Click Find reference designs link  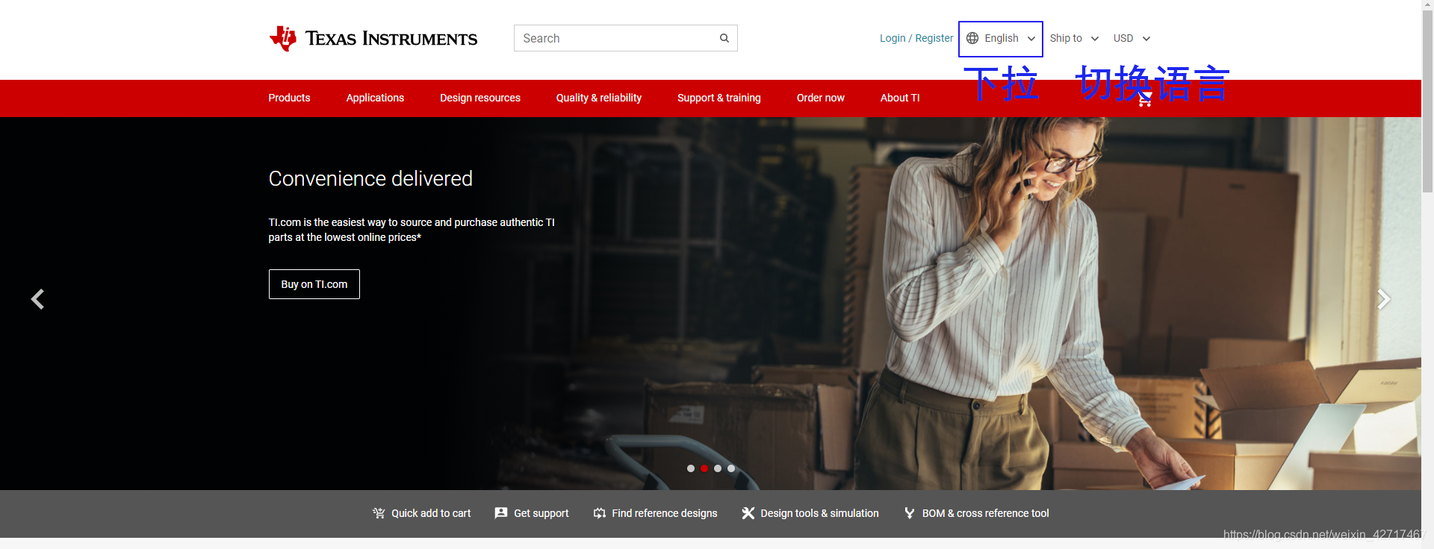pos(665,513)
